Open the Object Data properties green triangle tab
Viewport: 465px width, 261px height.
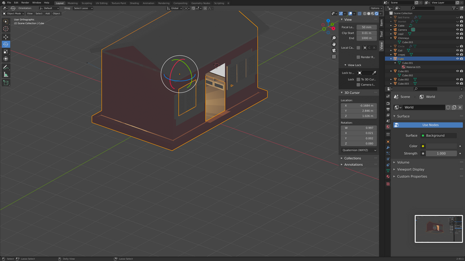(x=388, y=170)
